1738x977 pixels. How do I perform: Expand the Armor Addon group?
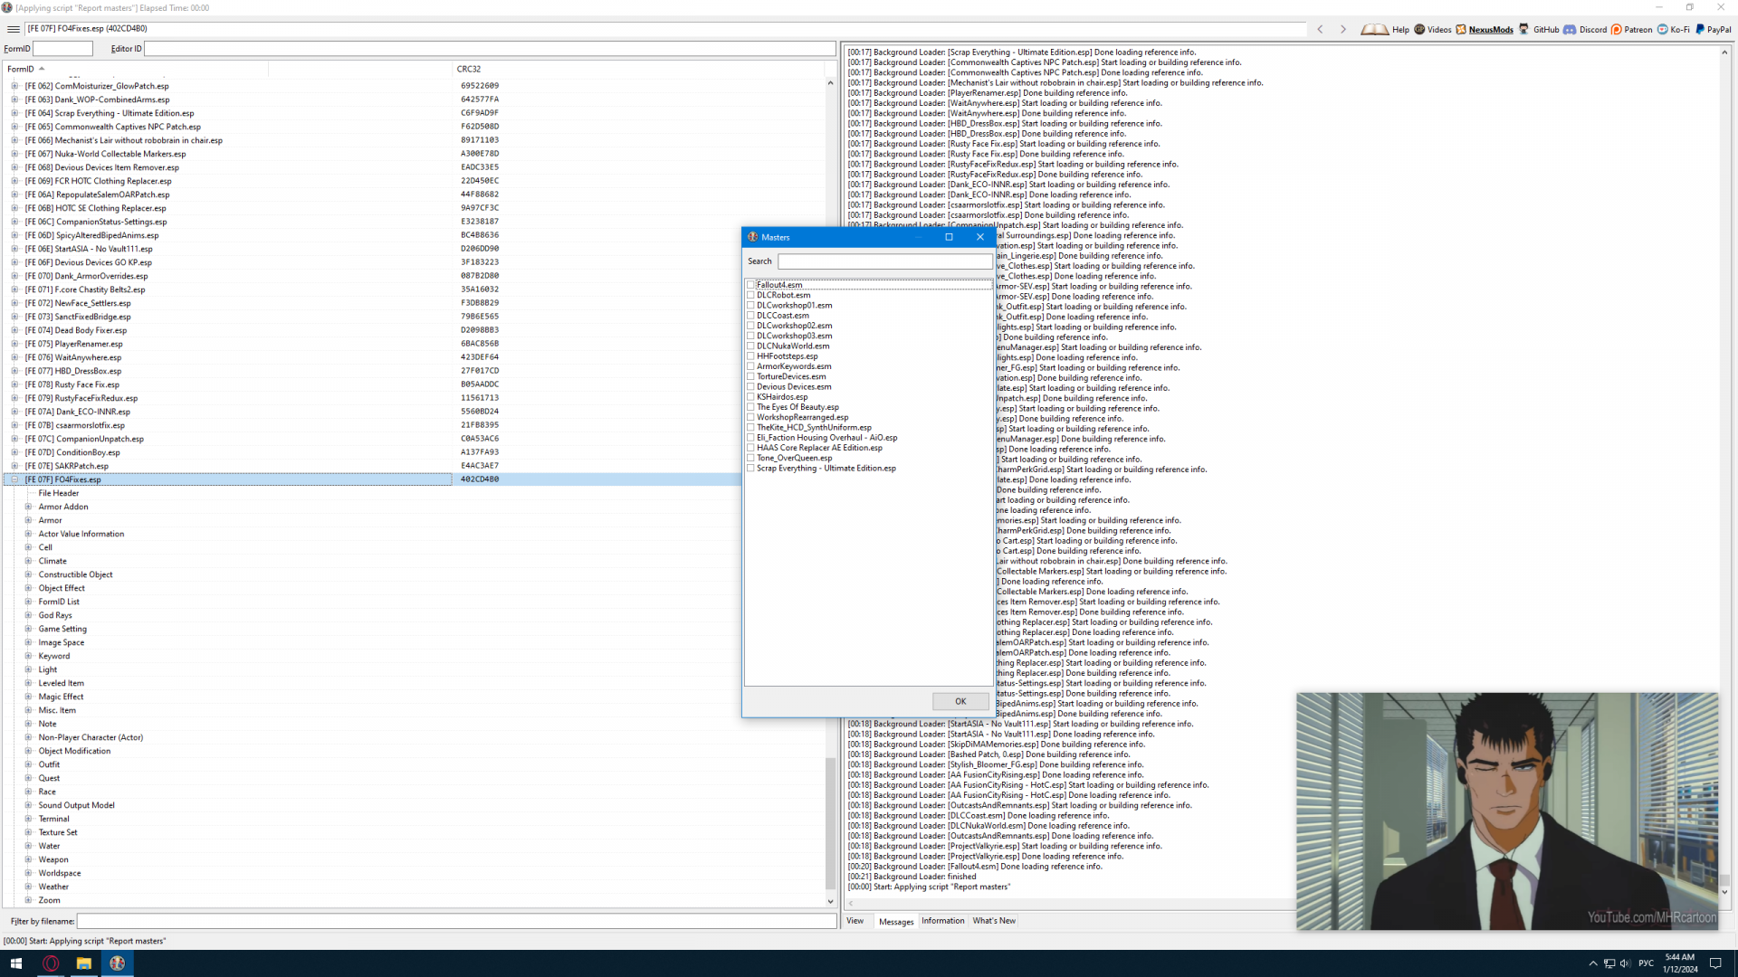[x=28, y=507]
